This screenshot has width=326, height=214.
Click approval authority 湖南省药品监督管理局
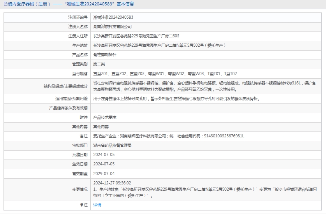tap(112, 145)
